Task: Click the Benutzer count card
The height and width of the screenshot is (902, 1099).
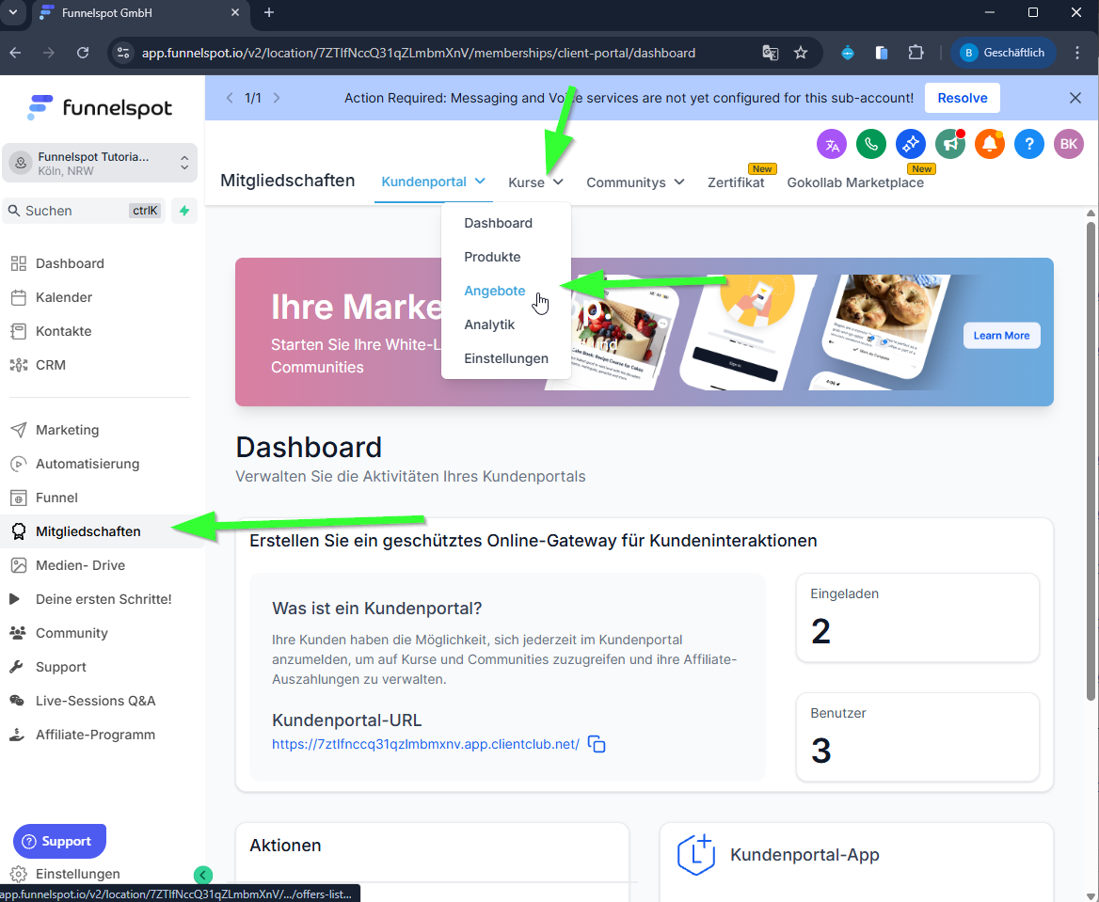Action: (x=917, y=736)
